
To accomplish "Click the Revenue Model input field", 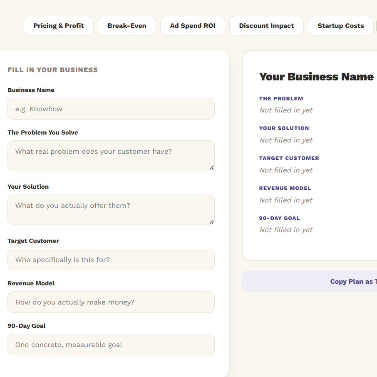I will [111, 302].
